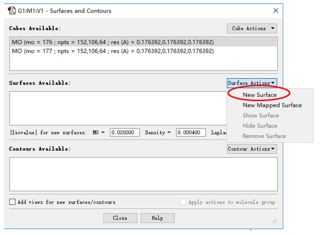Click the MO isovalue input field
This screenshot has width=321, height=235.
[125, 133]
